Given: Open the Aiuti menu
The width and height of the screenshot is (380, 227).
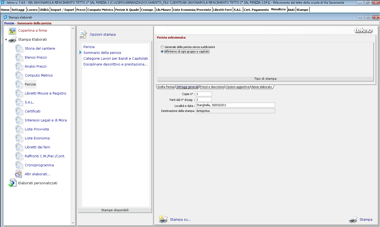Looking at the screenshot, I should (291, 10).
